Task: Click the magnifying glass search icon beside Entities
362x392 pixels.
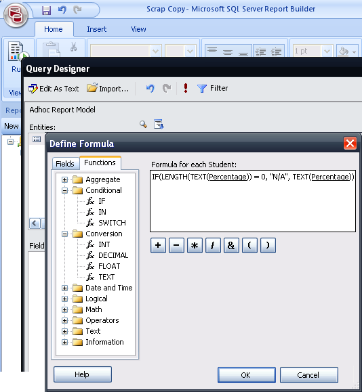Action: (143, 124)
